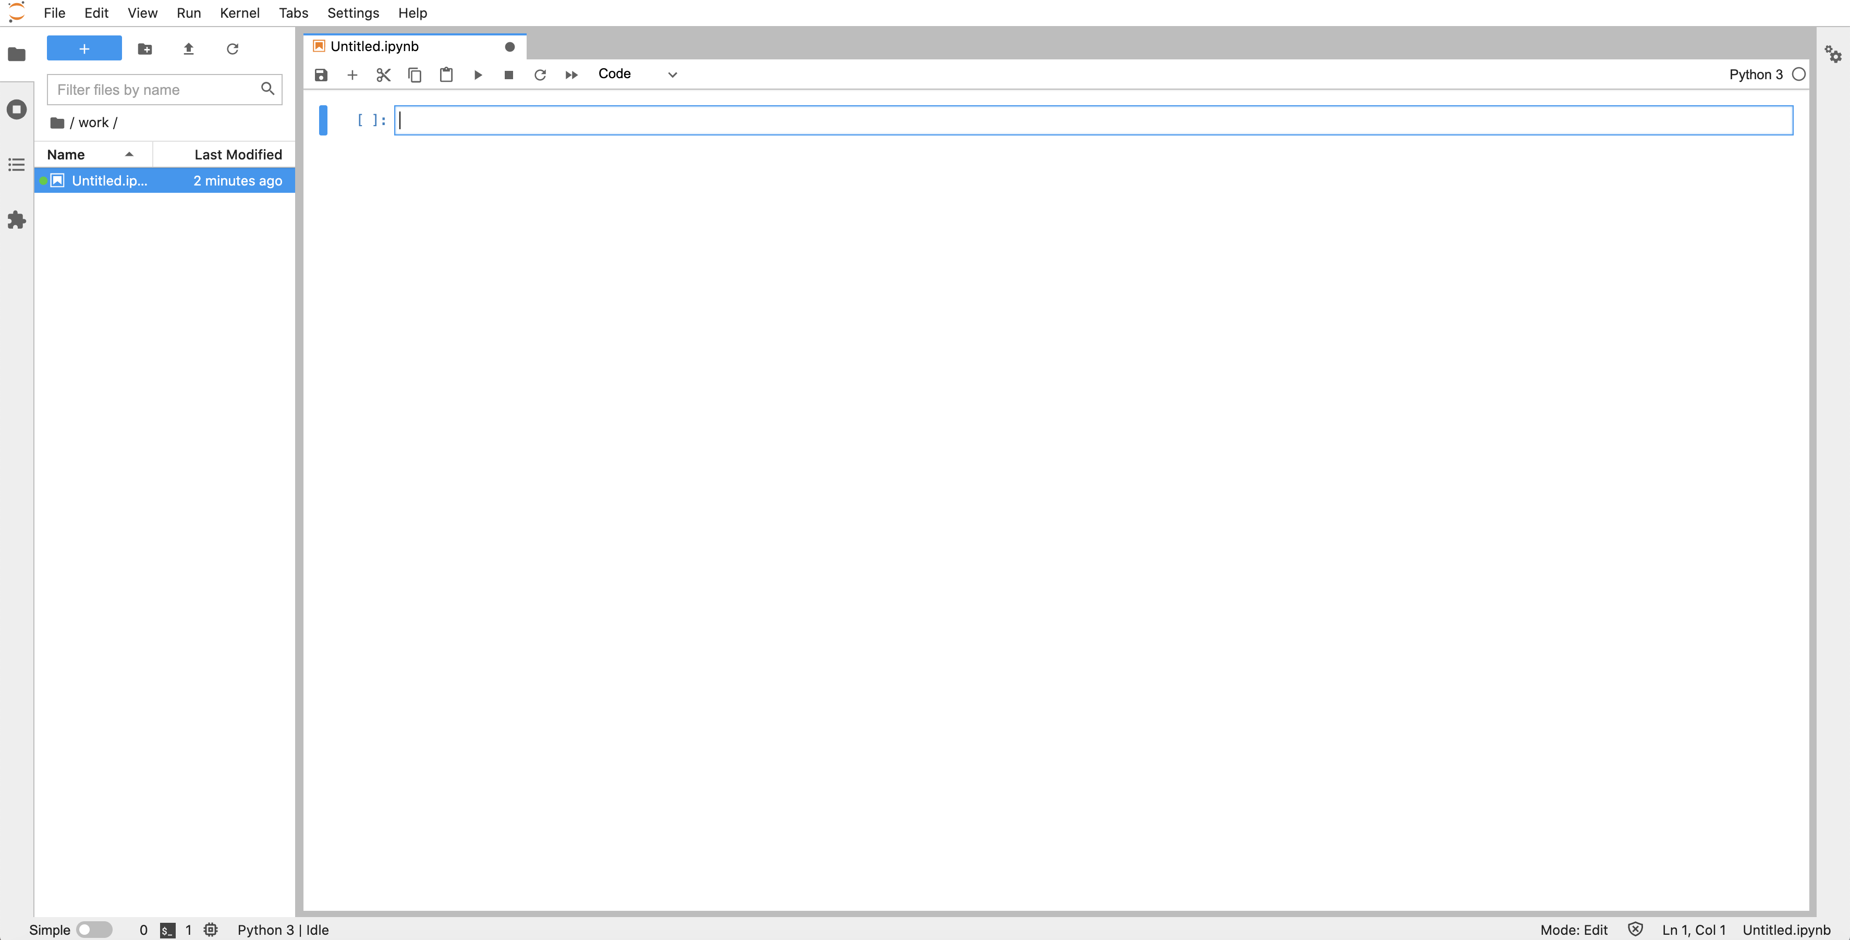
Task: Open the Table of Contents sidebar
Action: coord(17,165)
